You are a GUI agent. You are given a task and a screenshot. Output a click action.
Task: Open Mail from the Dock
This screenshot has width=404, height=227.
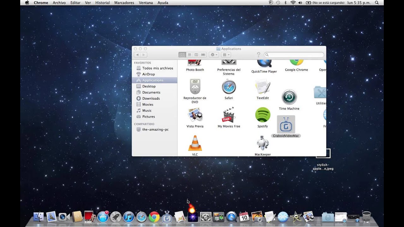[x=51, y=217]
